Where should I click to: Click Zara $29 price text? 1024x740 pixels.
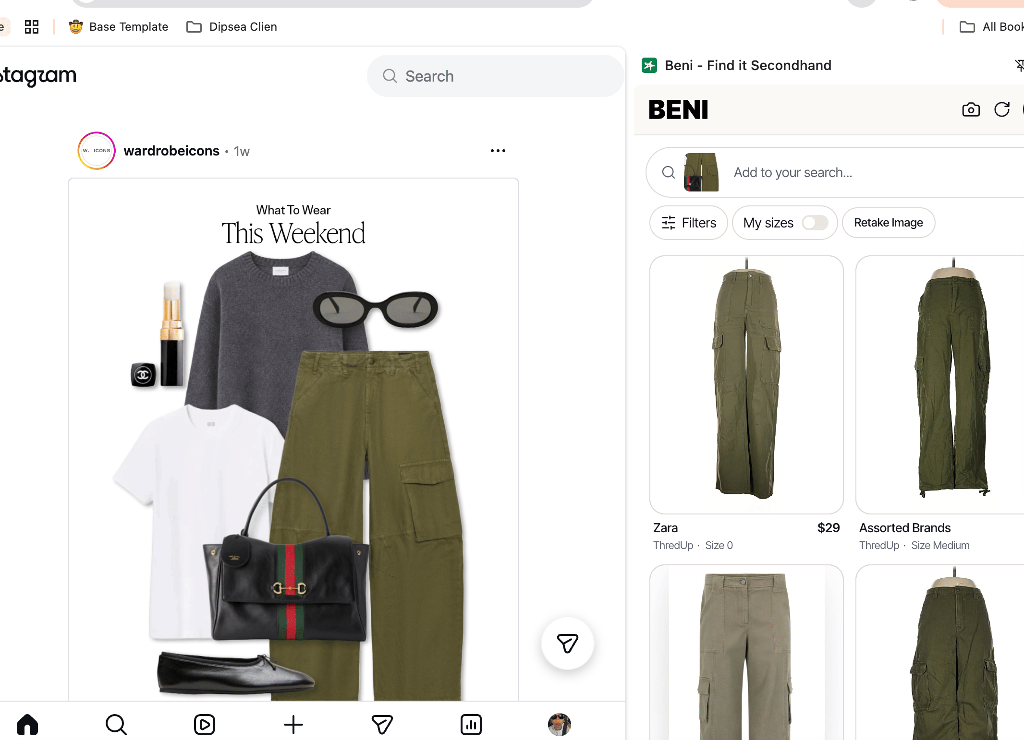[829, 528]
